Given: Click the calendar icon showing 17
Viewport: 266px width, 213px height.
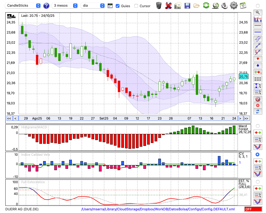Looking at the screenshot, I should pyautogui.click(x=243, y=5).
